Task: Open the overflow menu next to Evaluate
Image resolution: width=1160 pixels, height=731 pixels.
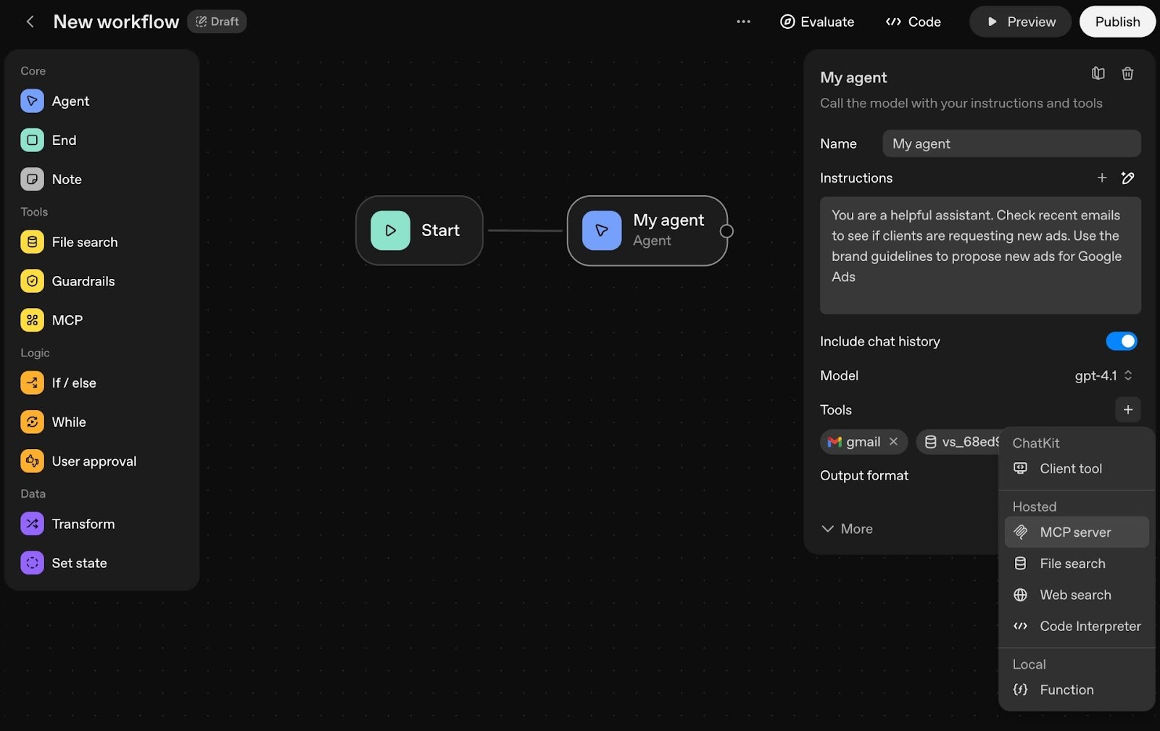Action: pos(743,21)
